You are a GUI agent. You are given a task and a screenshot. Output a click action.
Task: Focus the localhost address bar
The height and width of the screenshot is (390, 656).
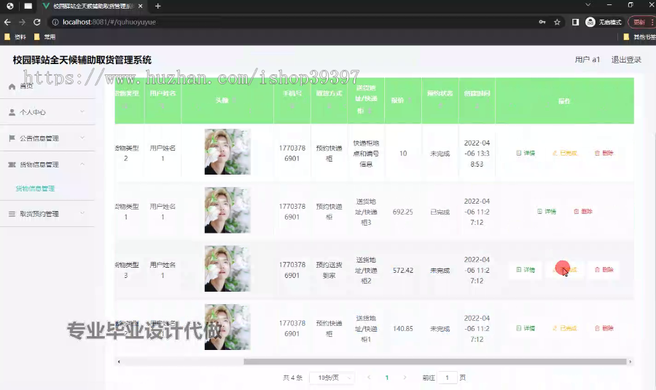pyautogui.click(x=293, y=22)
